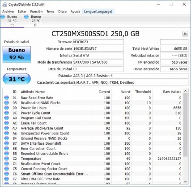Click status orb for Error Correction Count
Image resolution: width=191 pixels, height=187 pixels.
tap(7, 148)
